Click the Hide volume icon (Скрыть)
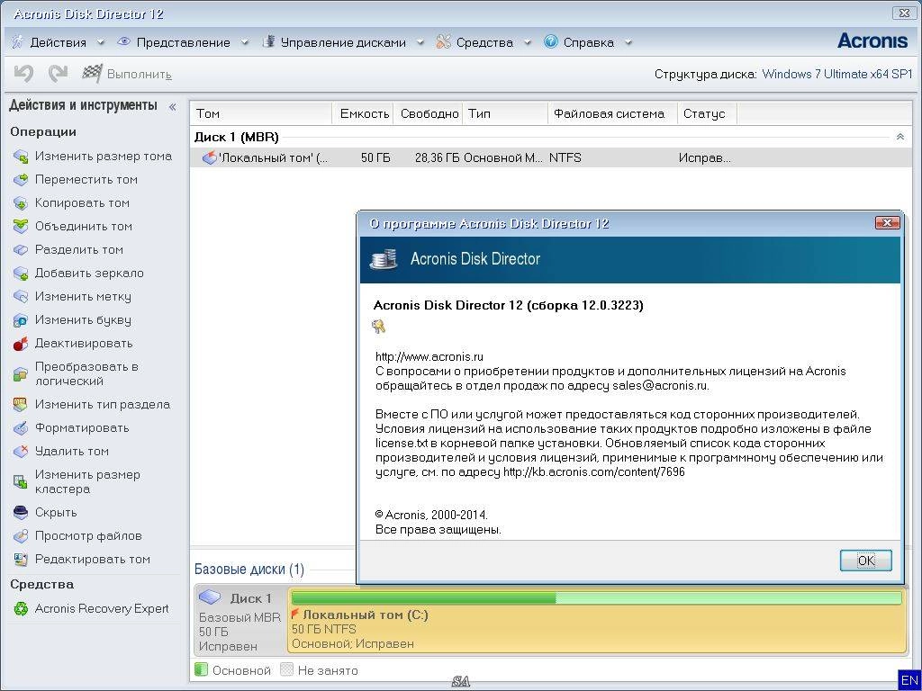 click(21, 513)
